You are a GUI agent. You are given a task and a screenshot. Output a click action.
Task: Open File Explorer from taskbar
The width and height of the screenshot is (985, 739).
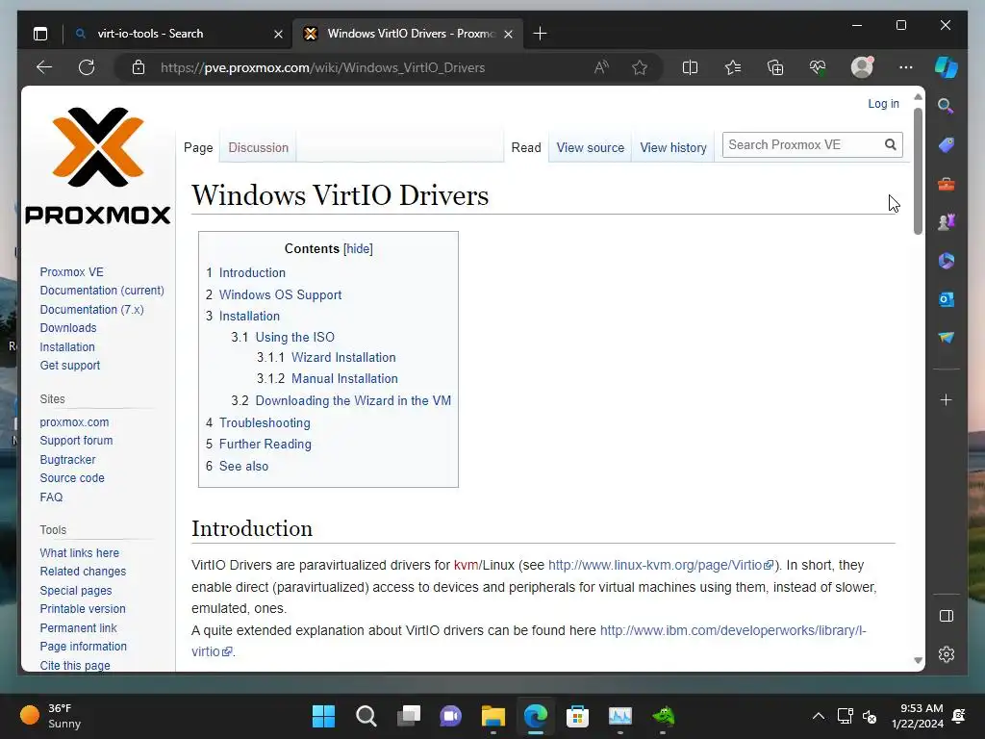point(493,716)
